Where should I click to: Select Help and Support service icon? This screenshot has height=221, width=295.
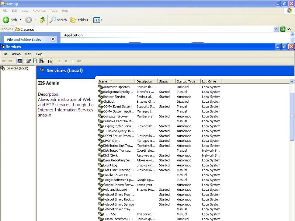(x=100, y=189)
